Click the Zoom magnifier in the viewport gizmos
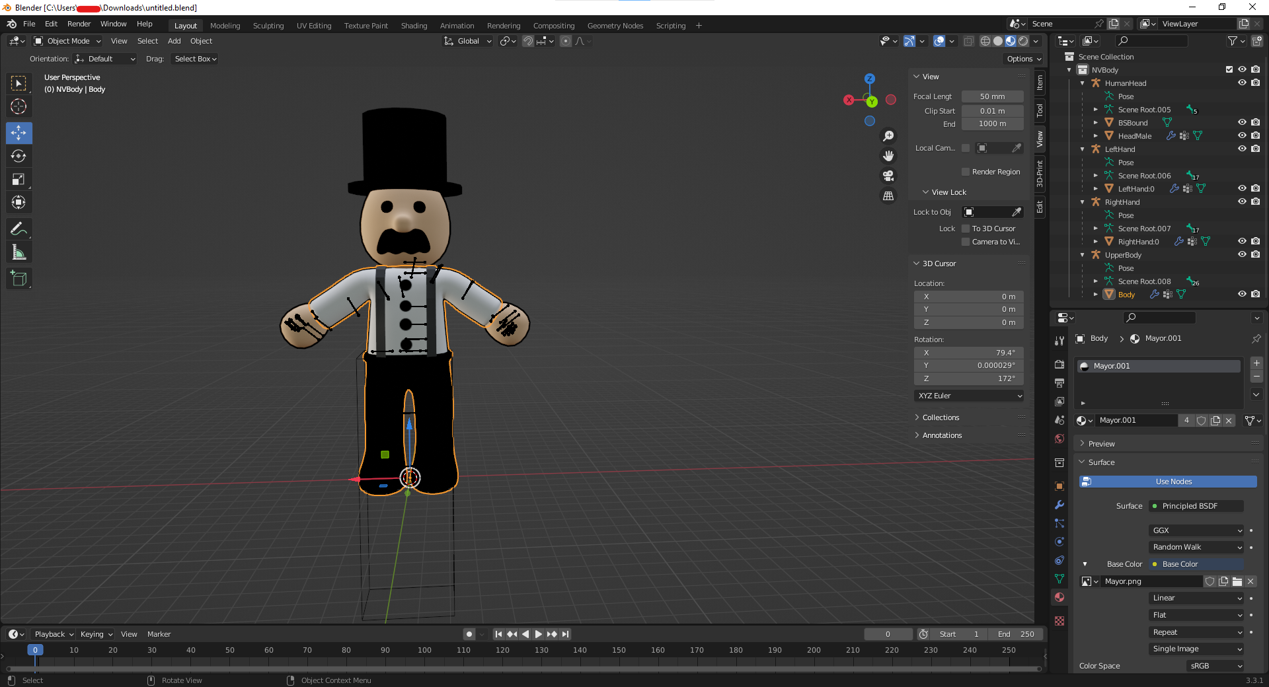The image size is (1269, 687). [888, 135]
